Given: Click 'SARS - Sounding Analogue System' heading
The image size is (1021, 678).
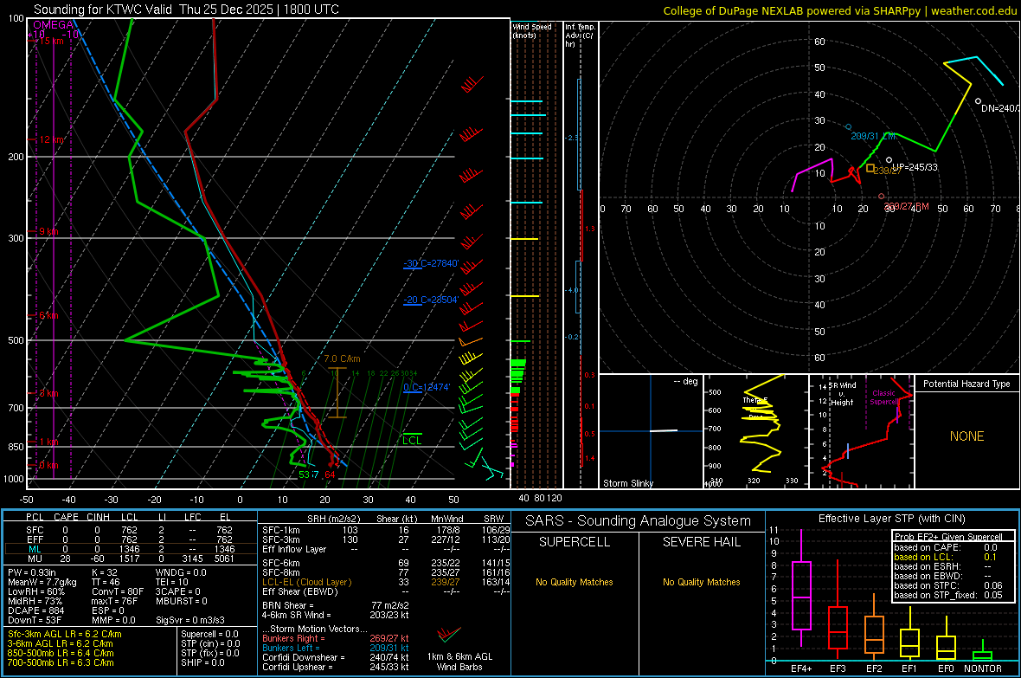Looking at the screenshot, I should tap(639, 521).
